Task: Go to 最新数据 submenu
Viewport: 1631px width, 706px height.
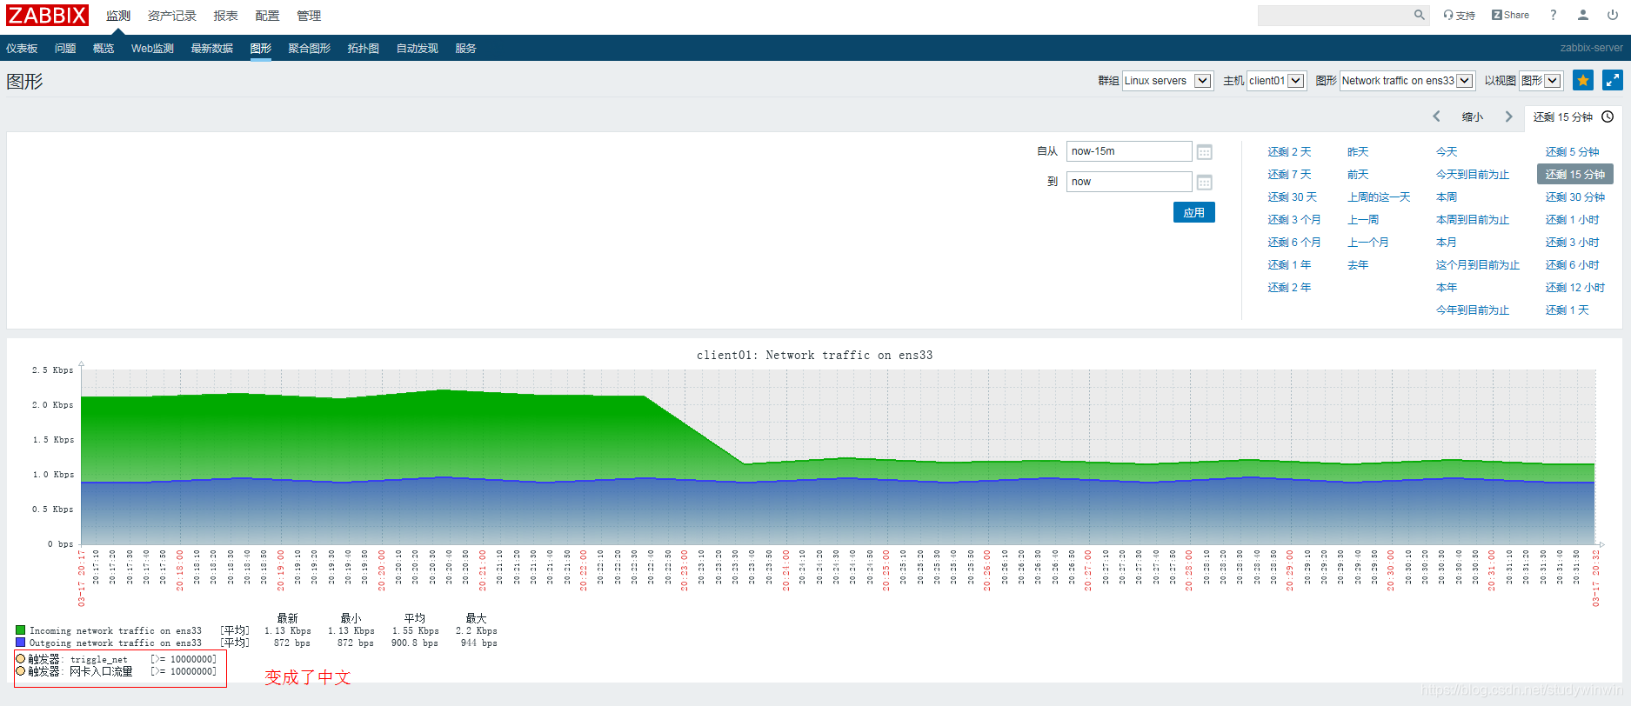Action: point(211,48)
